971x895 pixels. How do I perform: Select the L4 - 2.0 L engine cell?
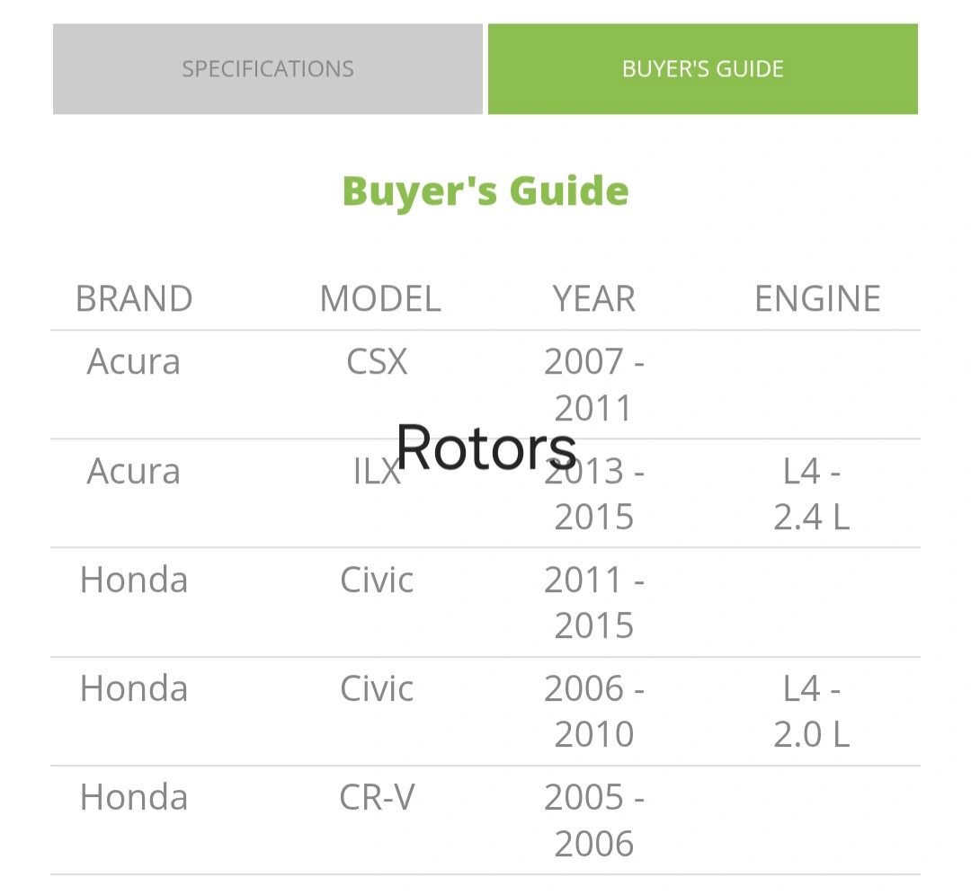(x=812, y=711)
